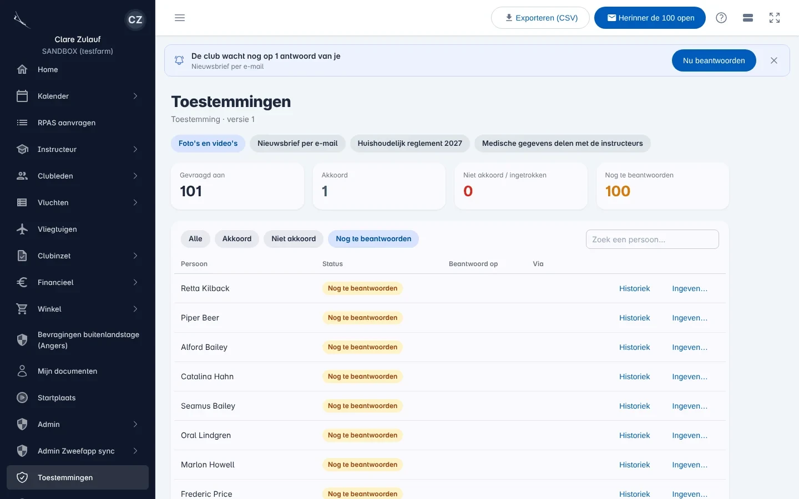
Task: Filter by Nog te beantwoorden chip
Action: click(373, 239)
